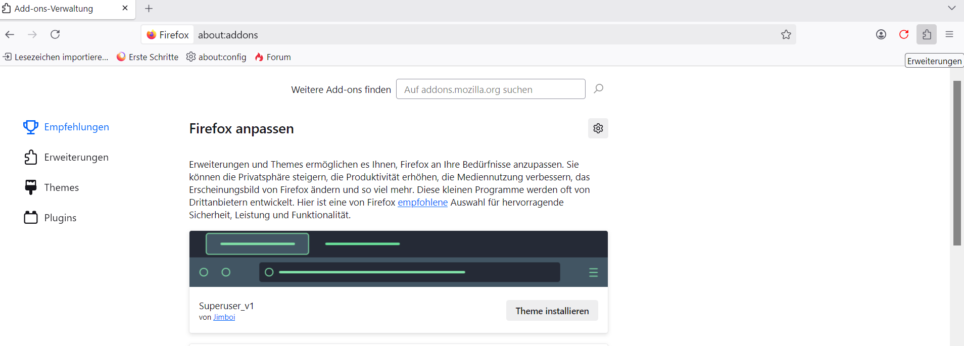Viewport: 964px width, 346px height.
Task: Click the red update-restart icon
Action: [x=904, y=34]
